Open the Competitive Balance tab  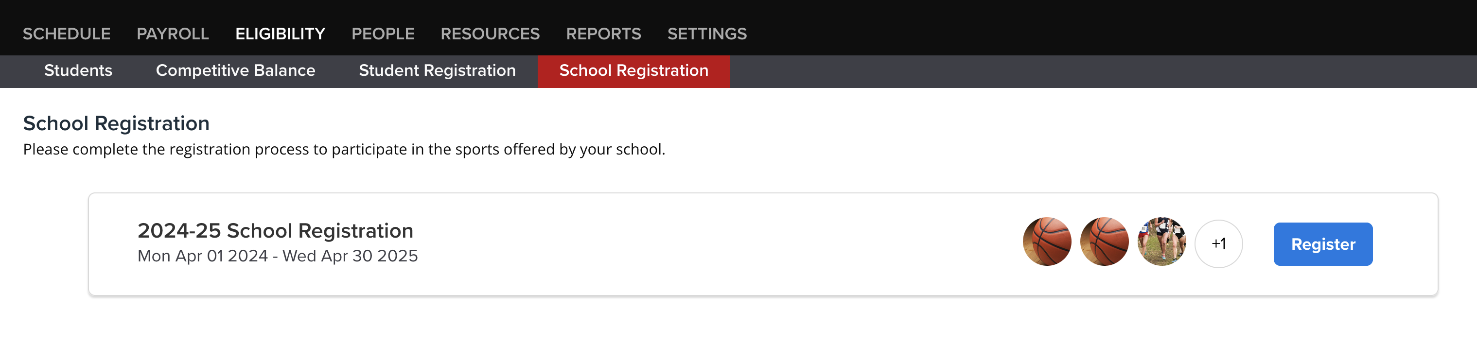click(236, 71)
